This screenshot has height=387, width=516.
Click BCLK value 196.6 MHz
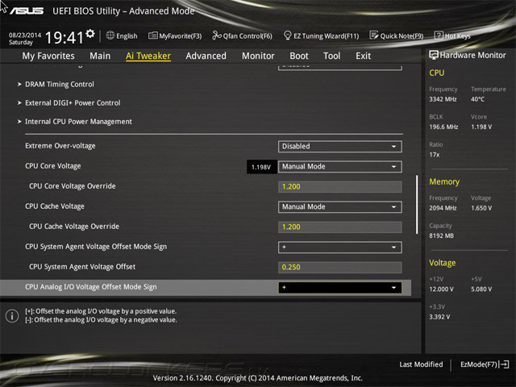[443, 127]
